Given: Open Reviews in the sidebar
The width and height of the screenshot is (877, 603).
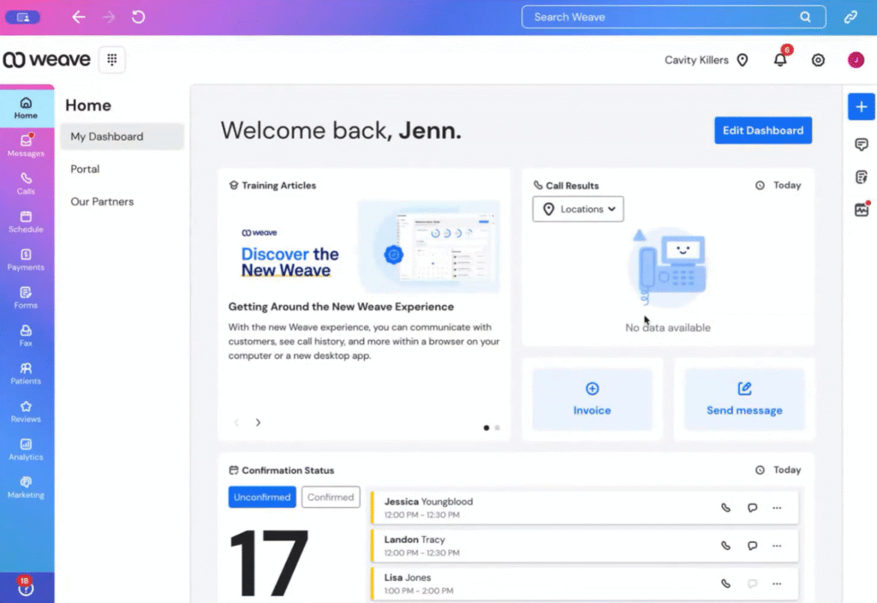Looking at the screenshot, I should (26, 412).
